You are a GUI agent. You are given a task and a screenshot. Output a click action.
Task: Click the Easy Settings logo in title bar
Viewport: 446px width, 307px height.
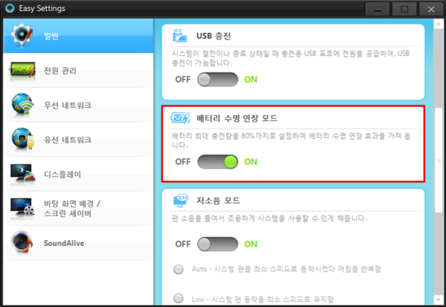click(10, 8)
